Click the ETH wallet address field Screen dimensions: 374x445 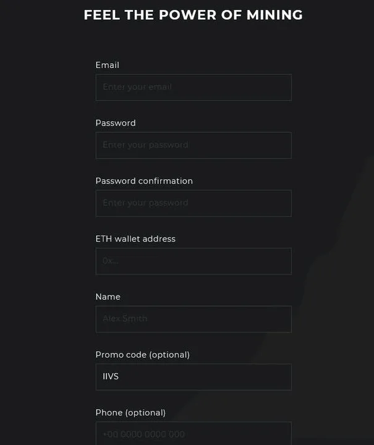[193, 261]
